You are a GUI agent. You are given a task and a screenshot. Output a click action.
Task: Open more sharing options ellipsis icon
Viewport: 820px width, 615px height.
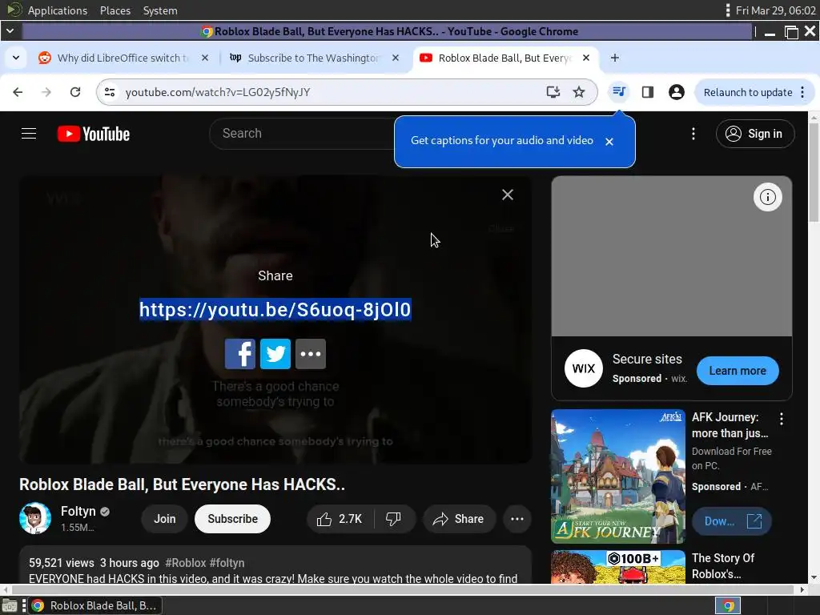click(311, 354)
